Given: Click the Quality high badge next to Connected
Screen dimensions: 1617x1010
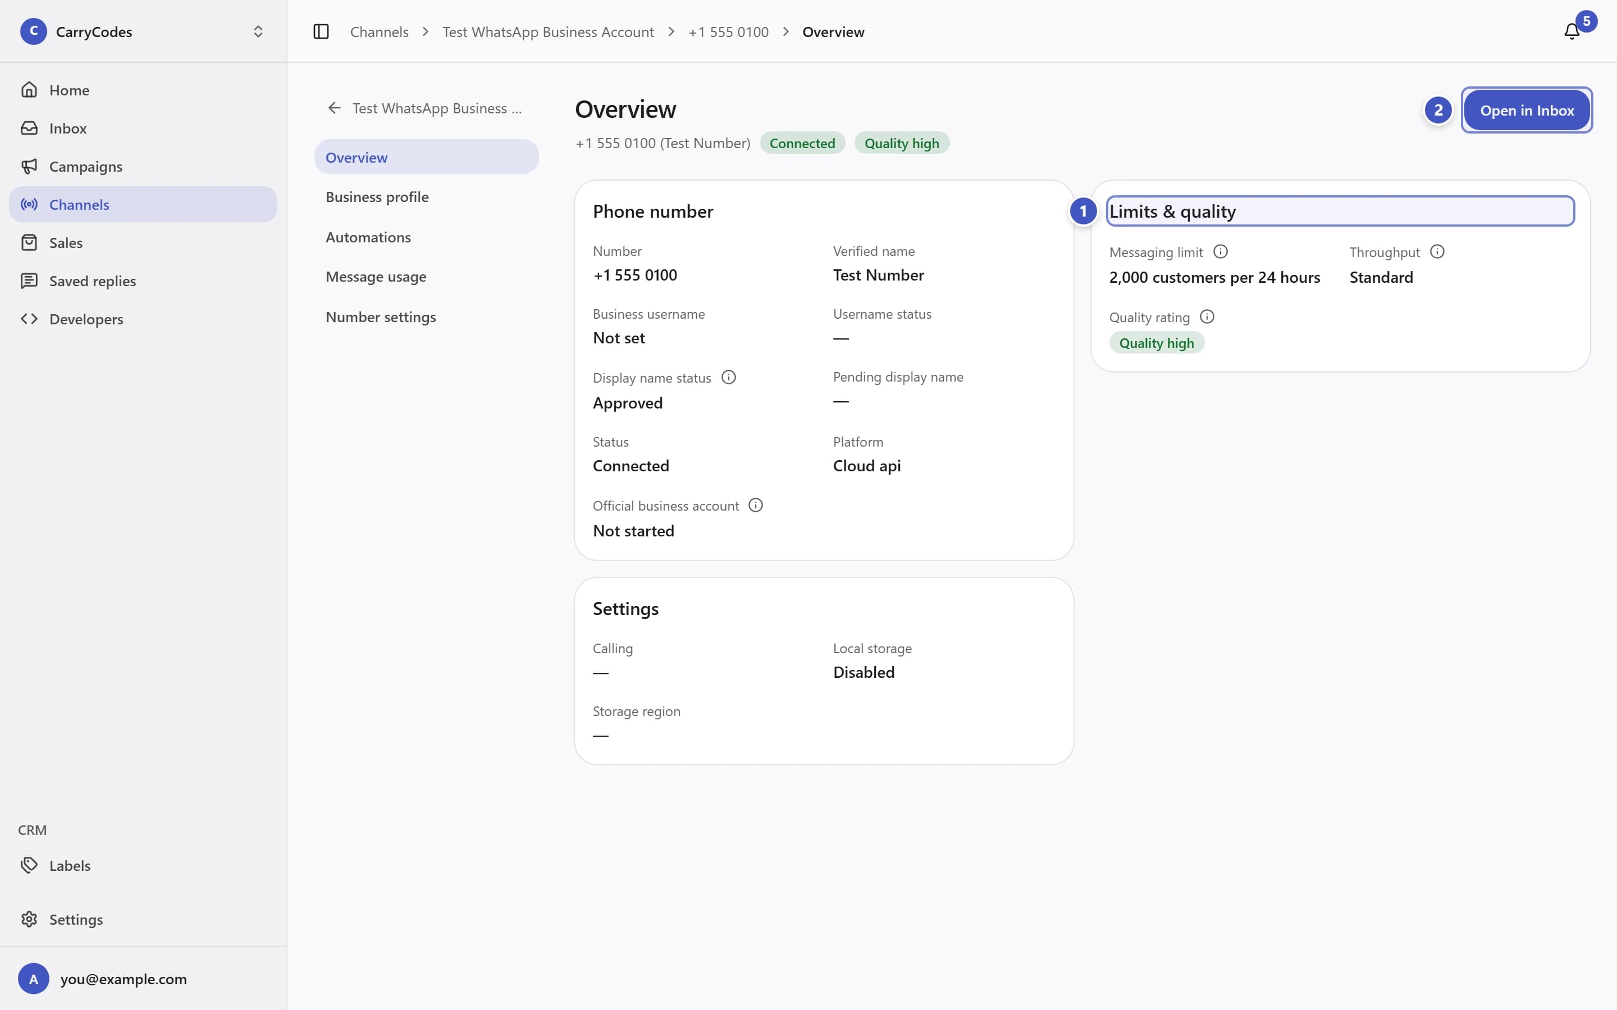Looking at the screenshot, I should coord(901,143).
